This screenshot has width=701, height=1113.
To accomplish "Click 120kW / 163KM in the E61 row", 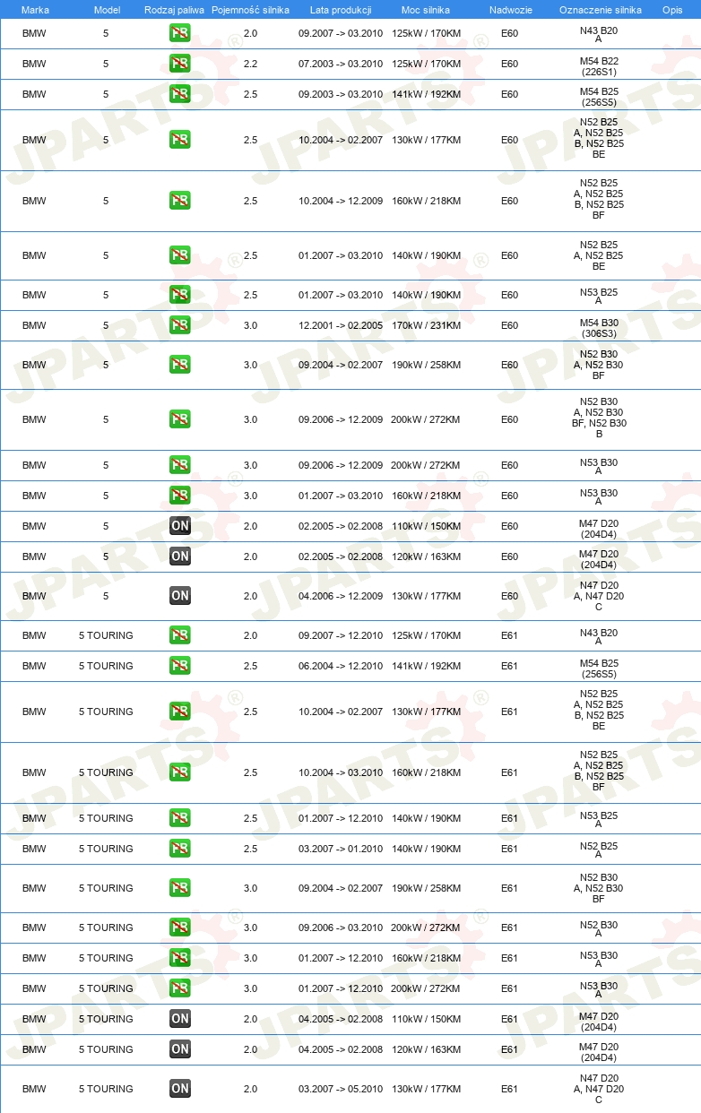I will pyautogui.click(x=426, y=1049).
